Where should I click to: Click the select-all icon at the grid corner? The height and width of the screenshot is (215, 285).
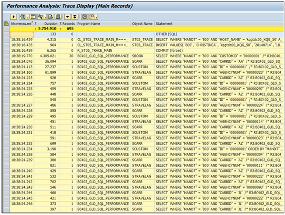[6, 24]
